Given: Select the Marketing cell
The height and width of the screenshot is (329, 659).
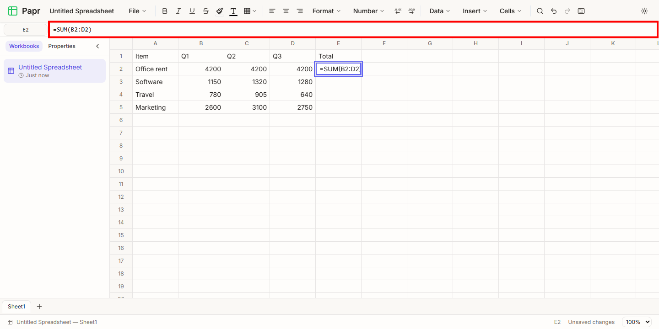Looking at the screenshot, I should pyautogui.click(x=156, y=107).
